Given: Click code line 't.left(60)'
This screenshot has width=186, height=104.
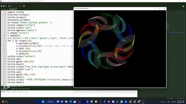Looking at the screenshot, I should click(23, 54).
